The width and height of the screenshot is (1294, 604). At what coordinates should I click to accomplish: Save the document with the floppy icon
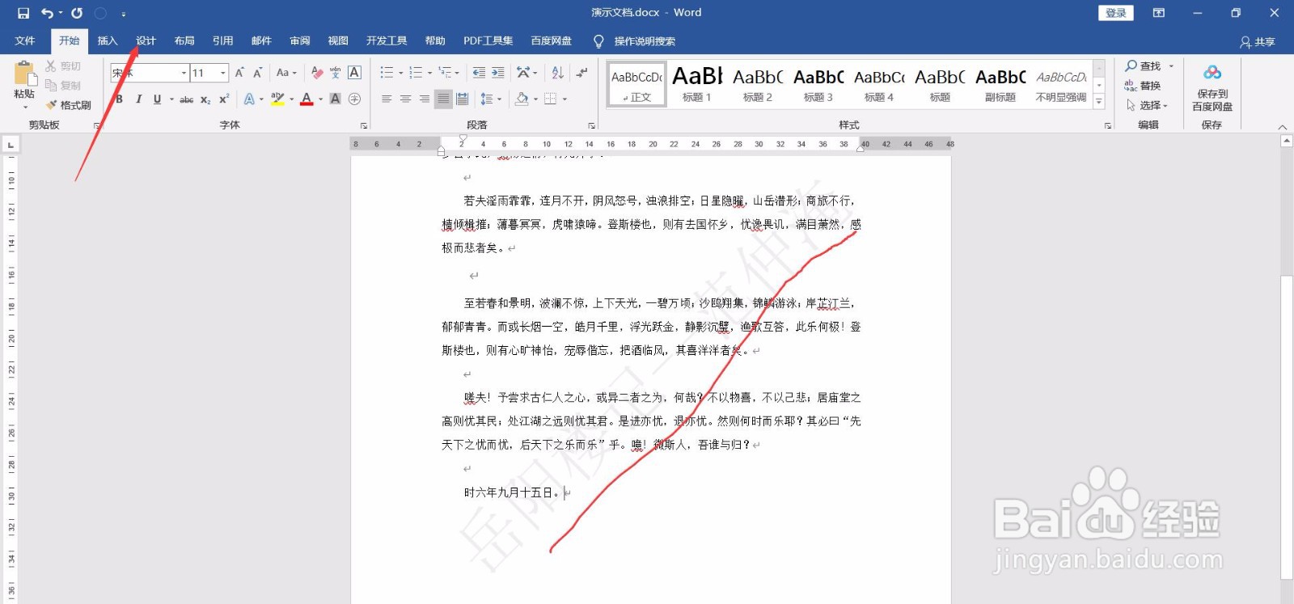(x=23, y=13)
